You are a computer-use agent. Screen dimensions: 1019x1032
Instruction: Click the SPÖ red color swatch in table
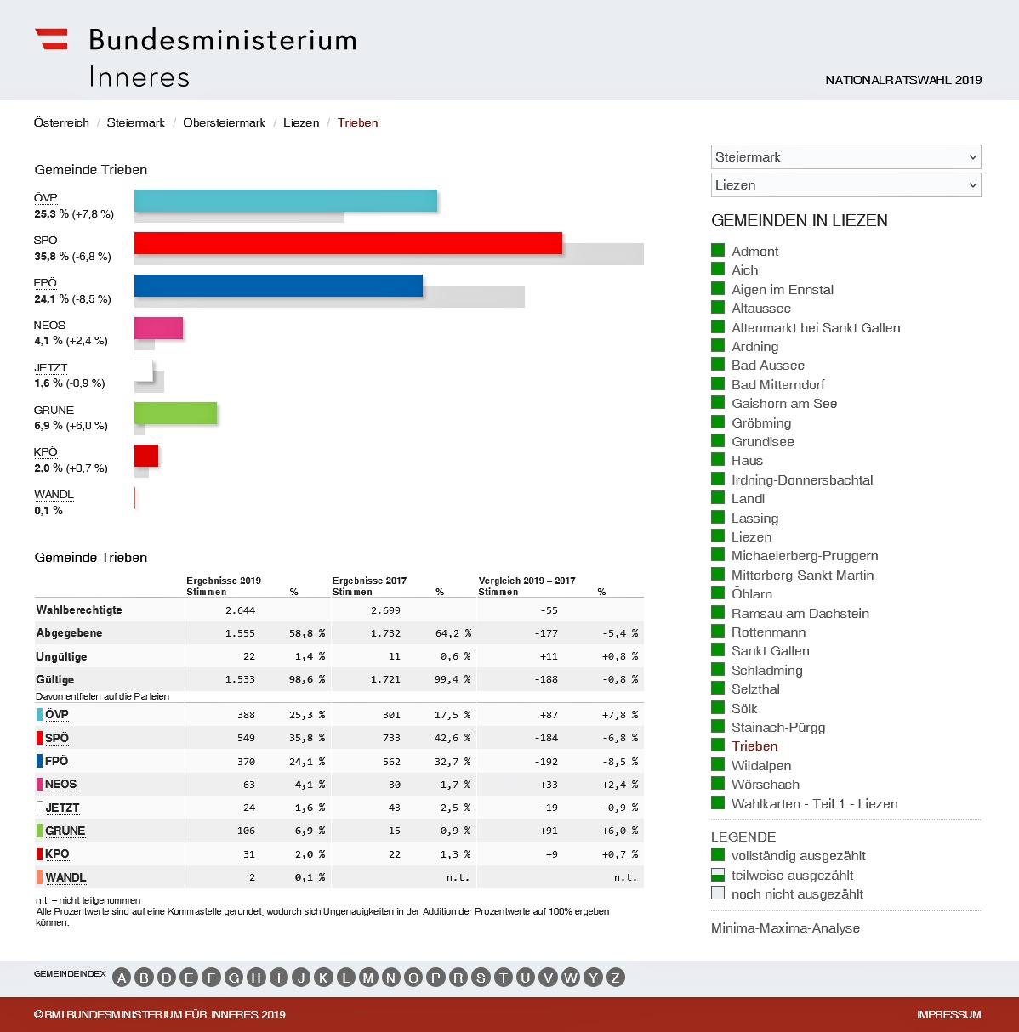point(39,738)
